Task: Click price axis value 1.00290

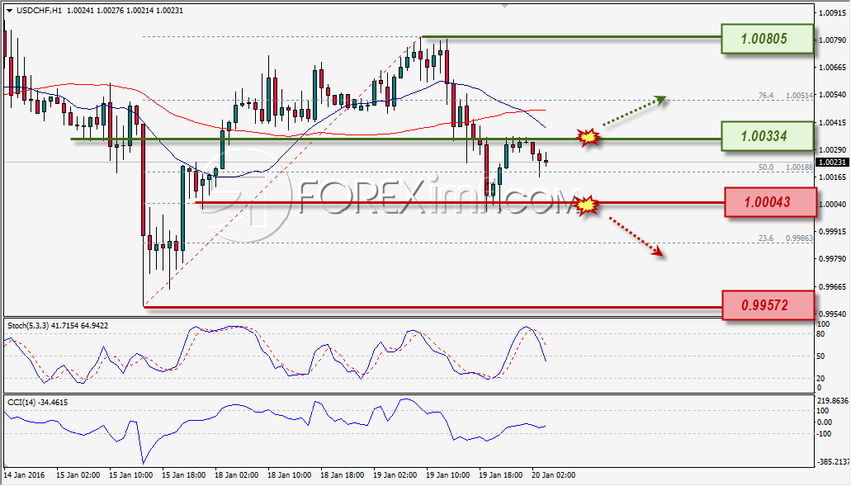Action: [832, 149]
